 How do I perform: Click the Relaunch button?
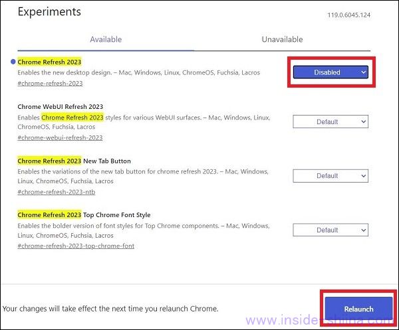pyautogui.click(x=358, y=309)
